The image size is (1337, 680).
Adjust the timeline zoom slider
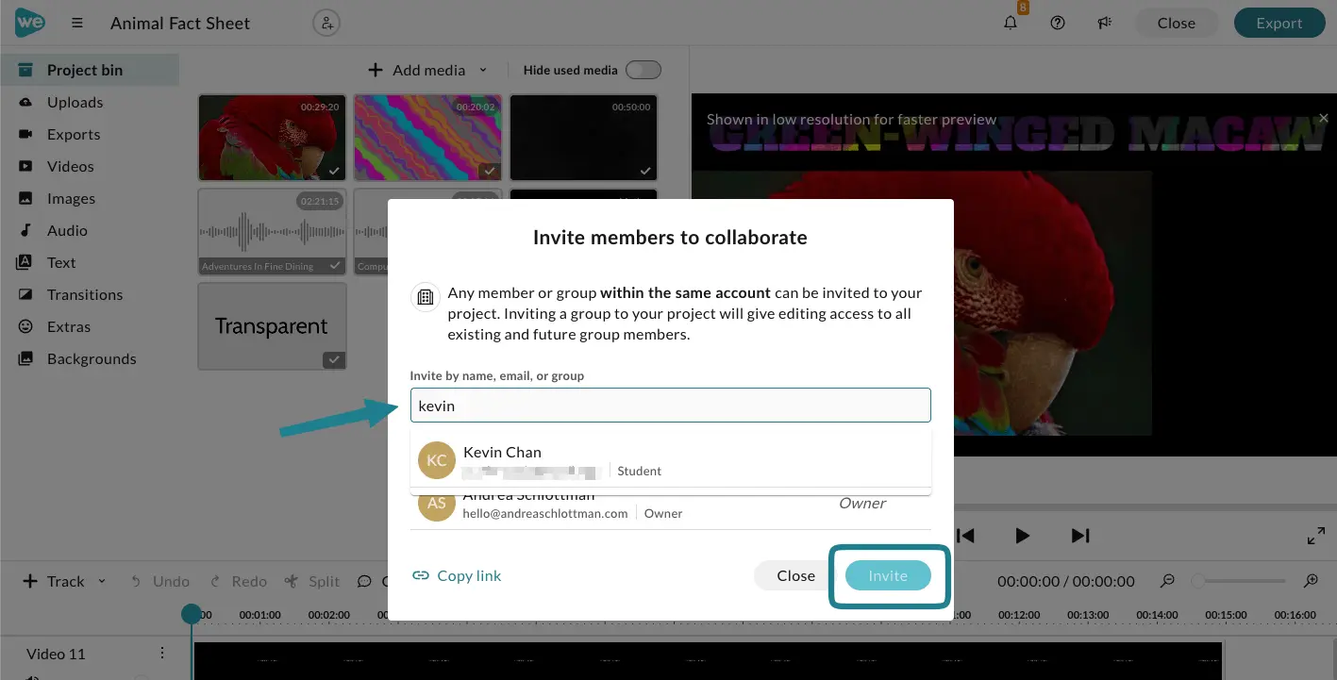(x=1239, y=581)
